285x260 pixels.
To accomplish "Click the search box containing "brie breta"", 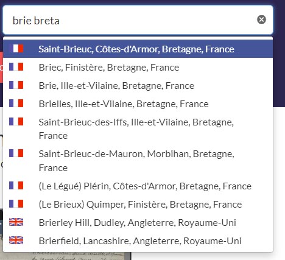I will [x=138, y=20].
